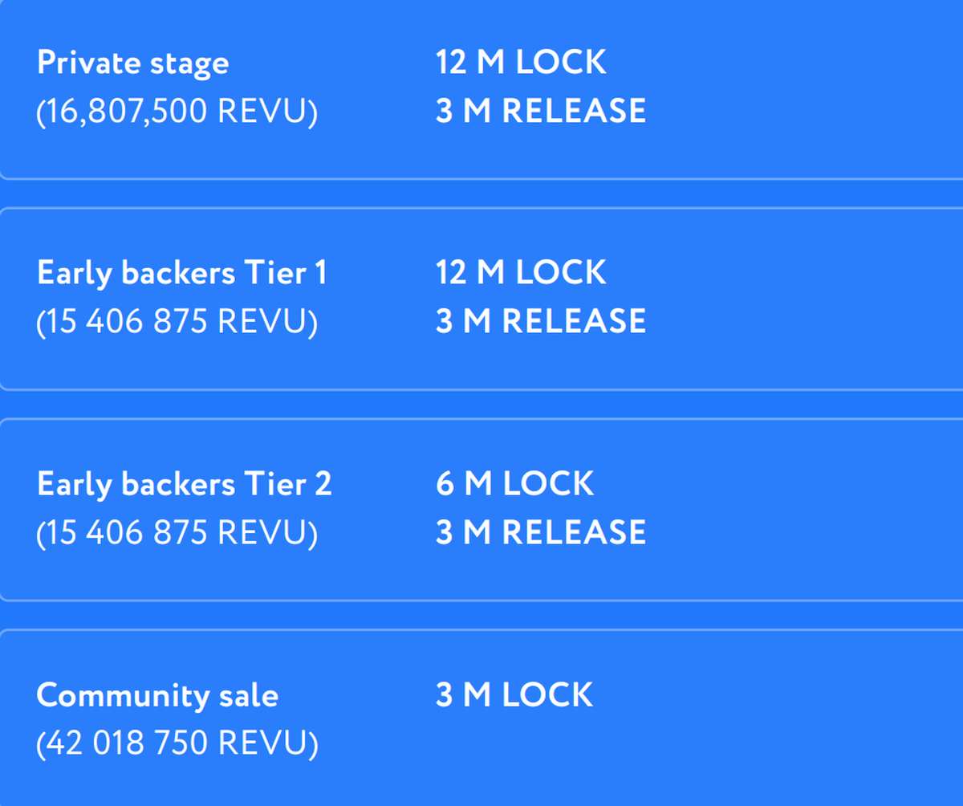Open the Early backers Tier 1 heading
963x806 pixels.
click(182, 274)
